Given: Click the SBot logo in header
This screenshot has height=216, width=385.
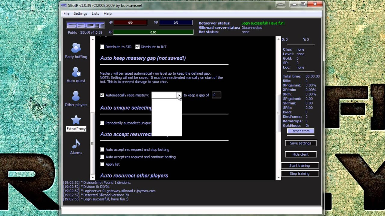Looking at the screenshot, I should pos(85,25).
